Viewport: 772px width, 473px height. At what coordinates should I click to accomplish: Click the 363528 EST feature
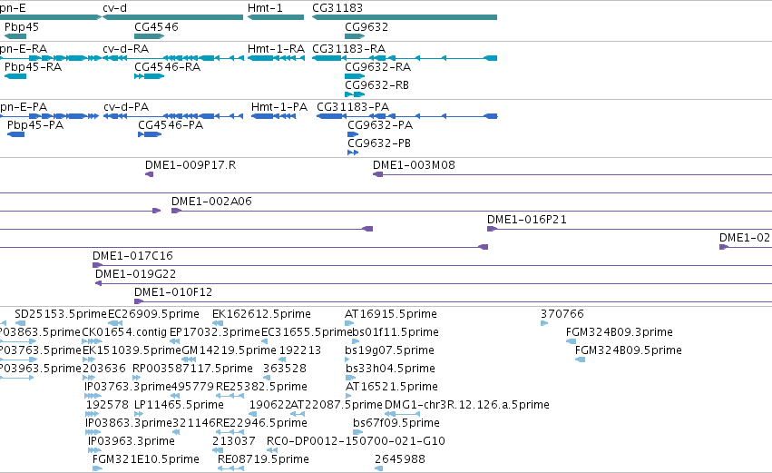click(x=267, y=378)
